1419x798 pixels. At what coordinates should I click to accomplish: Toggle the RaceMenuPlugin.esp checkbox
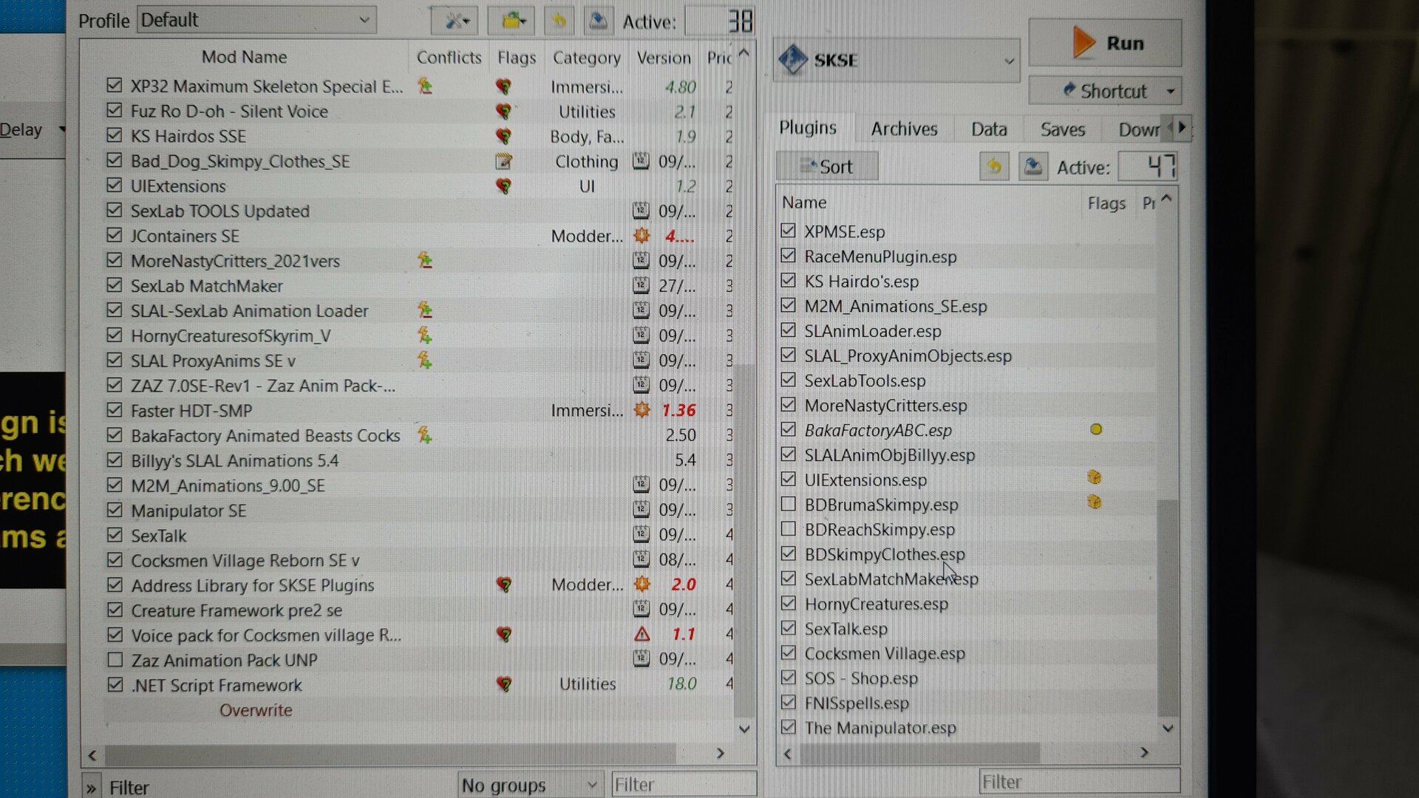788,256
